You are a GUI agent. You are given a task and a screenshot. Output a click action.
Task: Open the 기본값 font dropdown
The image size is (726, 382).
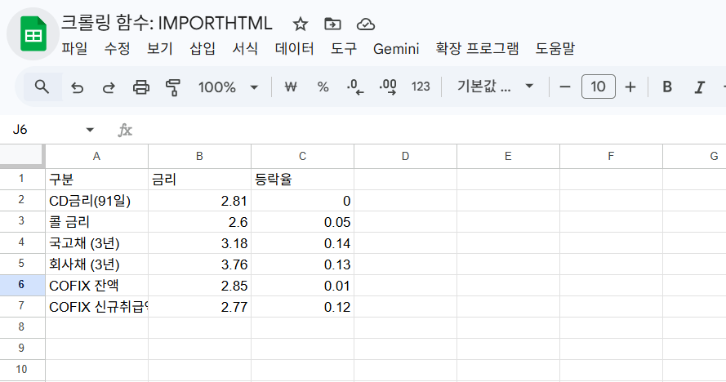click(x=496, y=87)
